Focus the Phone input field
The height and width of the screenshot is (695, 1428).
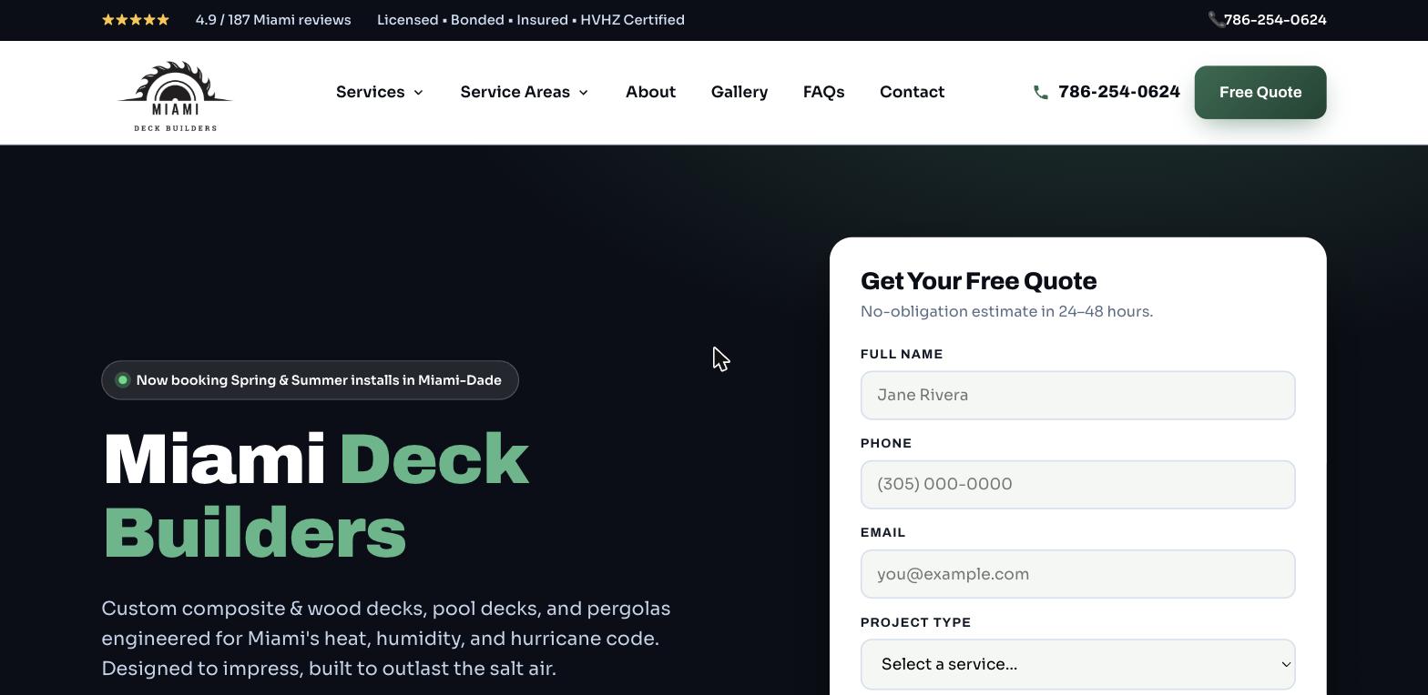(x=1077, y=484)
